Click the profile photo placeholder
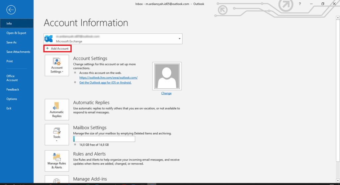340x185 pixels. [x=167, y=76]
